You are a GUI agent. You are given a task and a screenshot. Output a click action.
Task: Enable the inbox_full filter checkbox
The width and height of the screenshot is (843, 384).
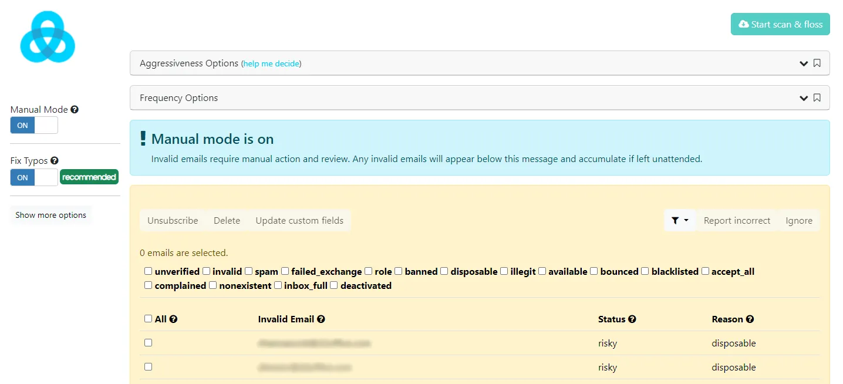pyautogui.click(x=278, y=285)
